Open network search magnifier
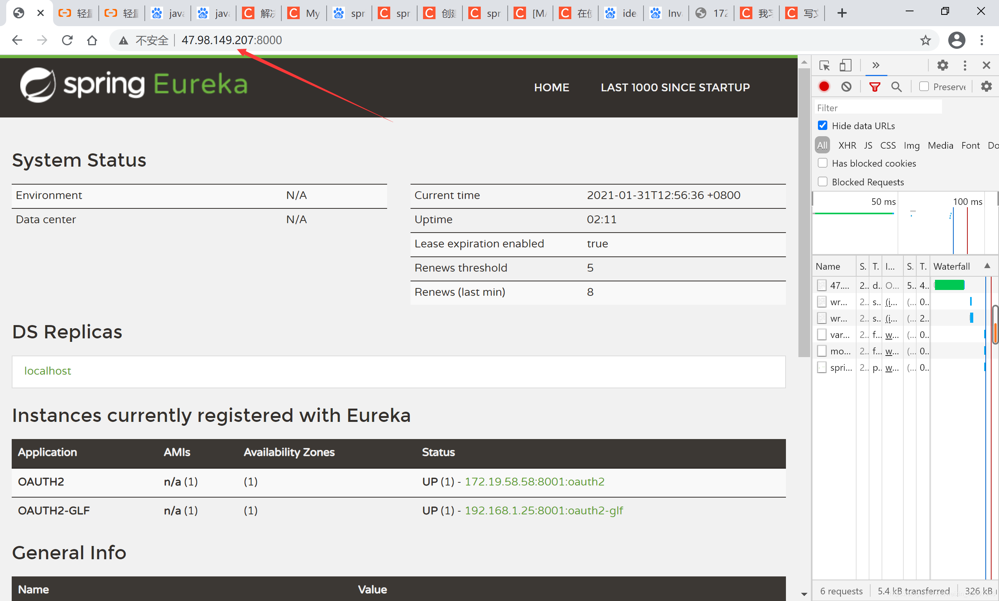Viewport: 999px width, 601px height. (x=896, y=87)
